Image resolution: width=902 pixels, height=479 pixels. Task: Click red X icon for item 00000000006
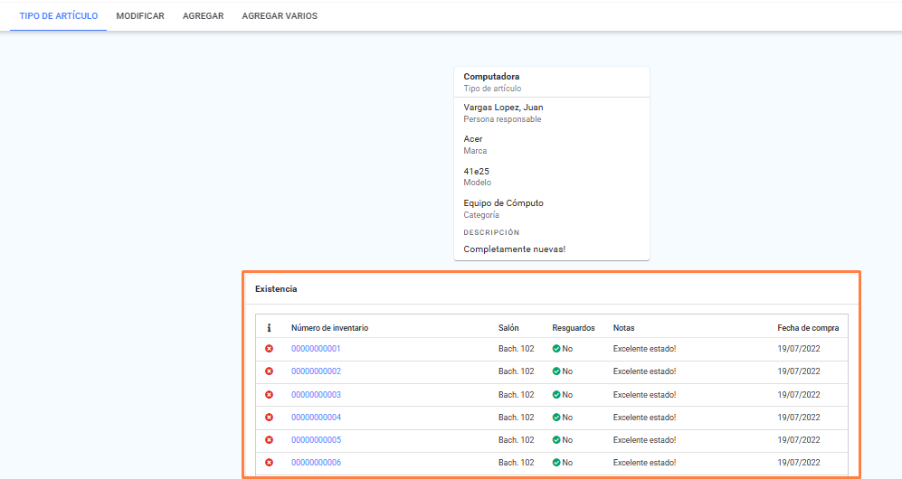coord(269,463)
